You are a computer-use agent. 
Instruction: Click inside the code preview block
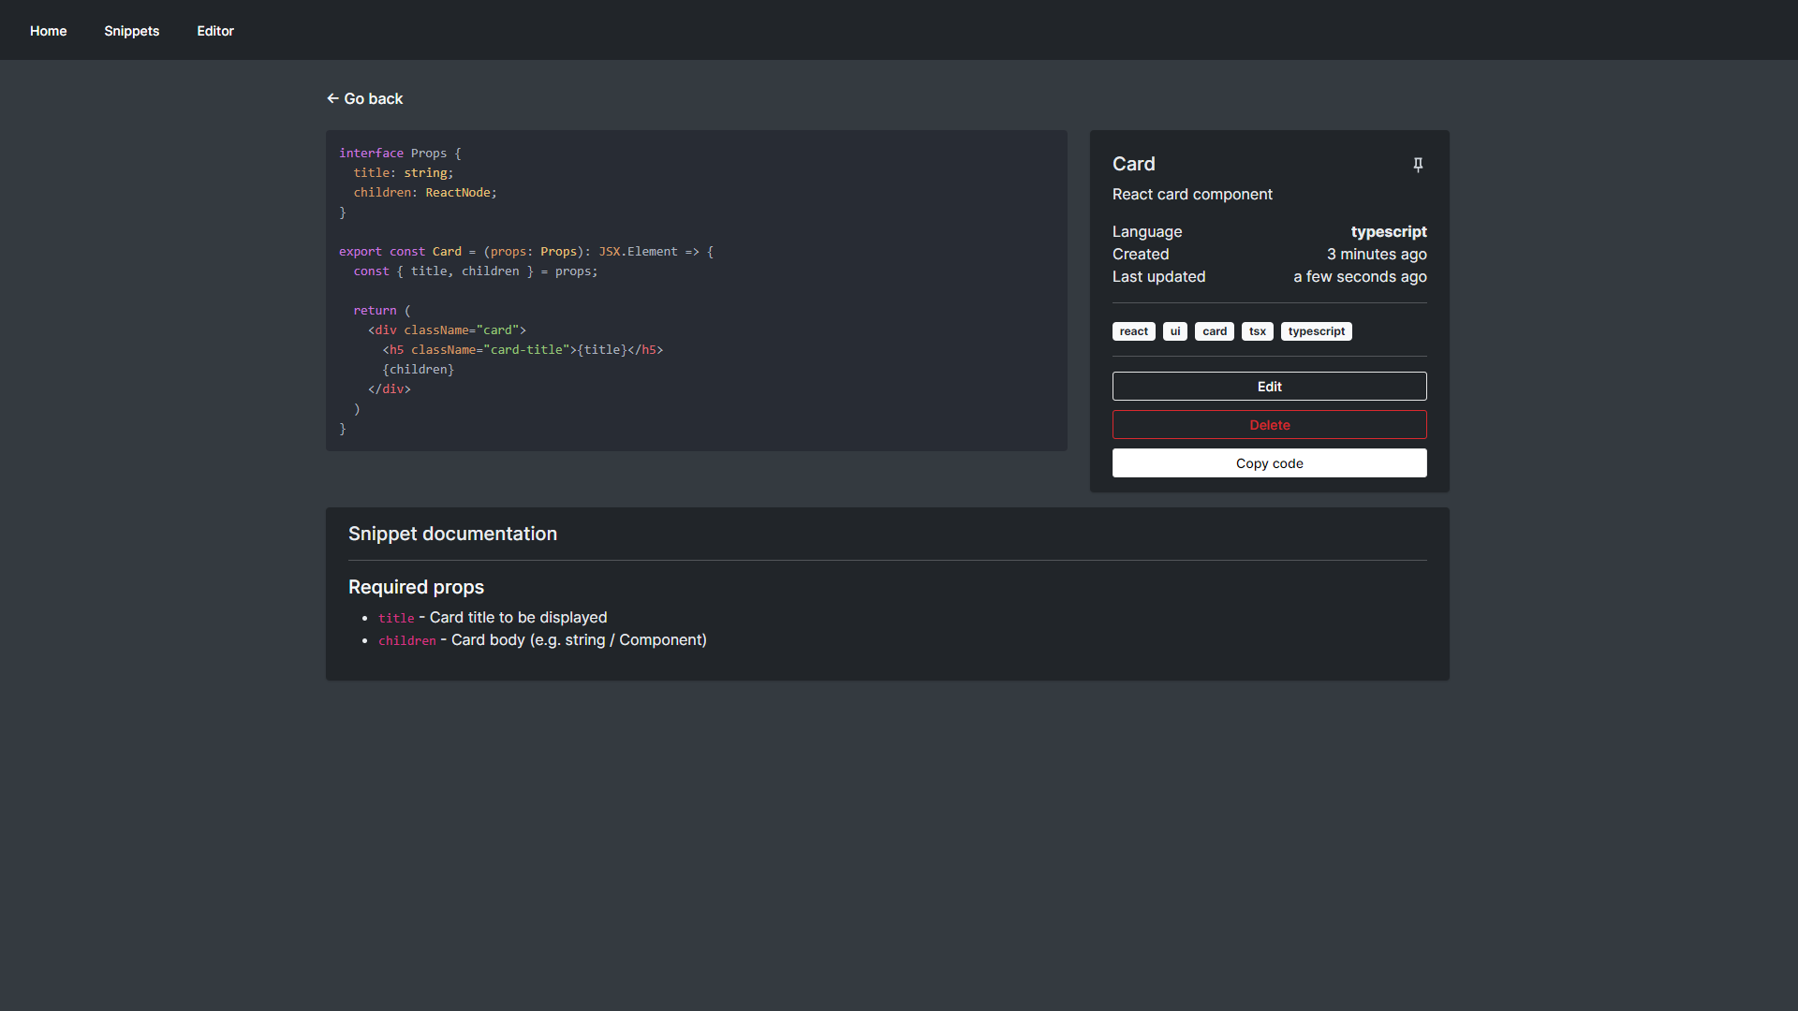click(x=696, y=290)
